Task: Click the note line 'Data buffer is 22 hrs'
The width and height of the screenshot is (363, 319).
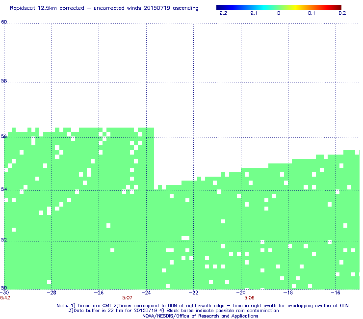Action: [x=174, y=311]
